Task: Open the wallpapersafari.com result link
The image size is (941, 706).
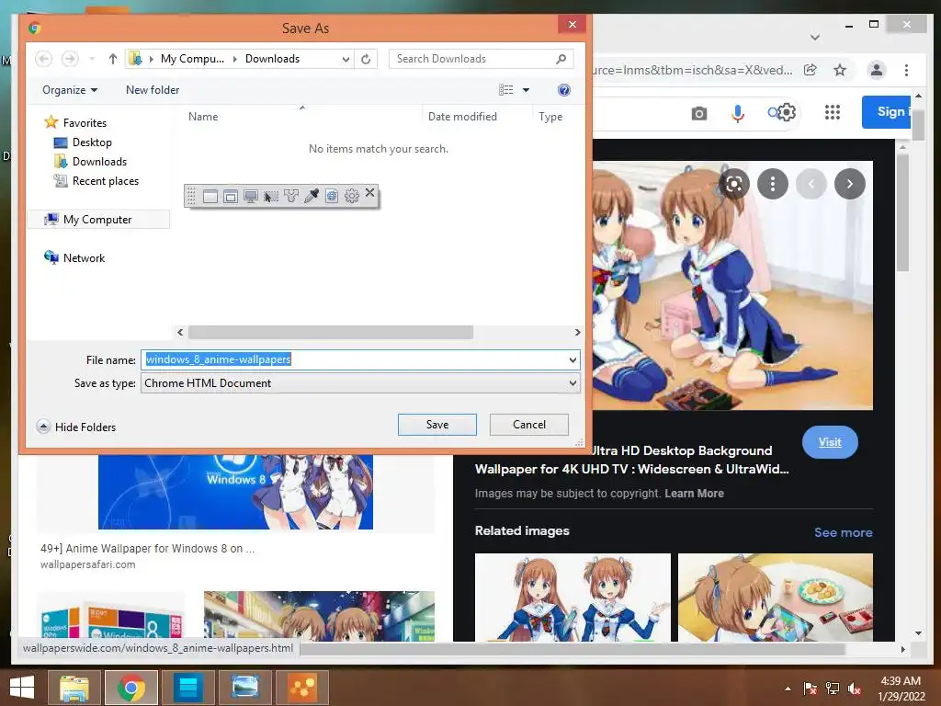Action: pos(87,564)
